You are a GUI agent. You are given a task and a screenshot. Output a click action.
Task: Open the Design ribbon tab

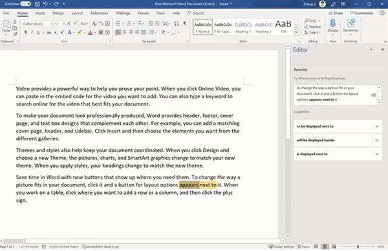[x=58, y=13]
